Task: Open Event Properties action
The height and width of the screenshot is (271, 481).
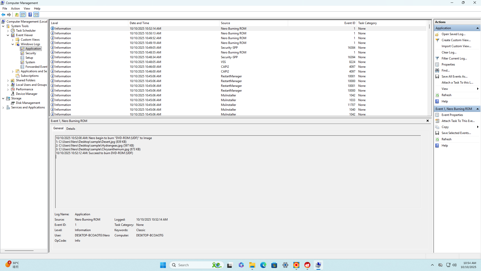Action: click(x=452, y=115)
